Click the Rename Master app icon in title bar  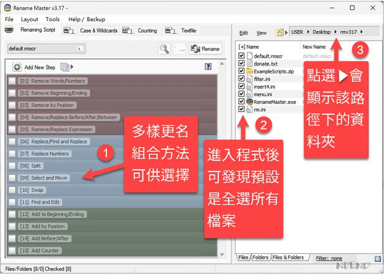point(8,8)
